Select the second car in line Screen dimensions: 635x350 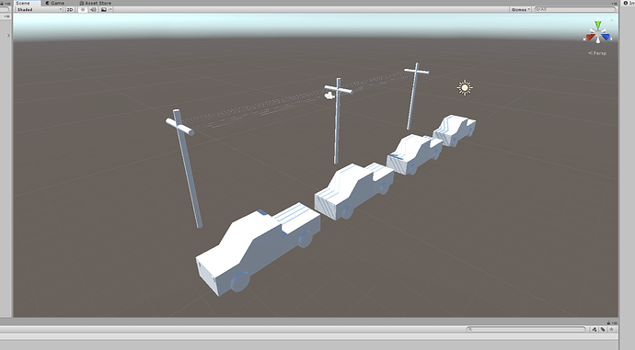pos(353,191)
